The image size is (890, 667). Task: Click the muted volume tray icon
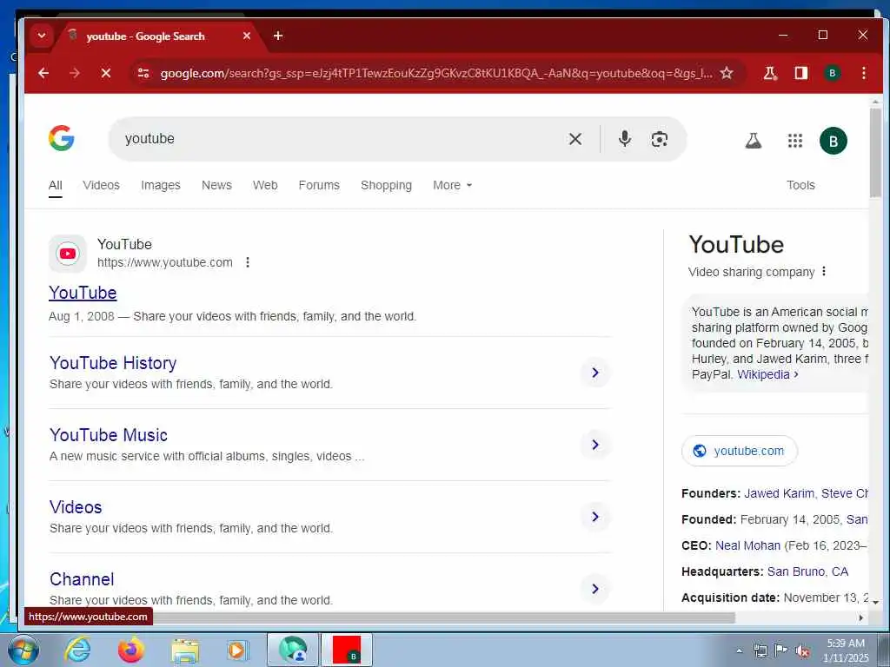pos(802,651)
